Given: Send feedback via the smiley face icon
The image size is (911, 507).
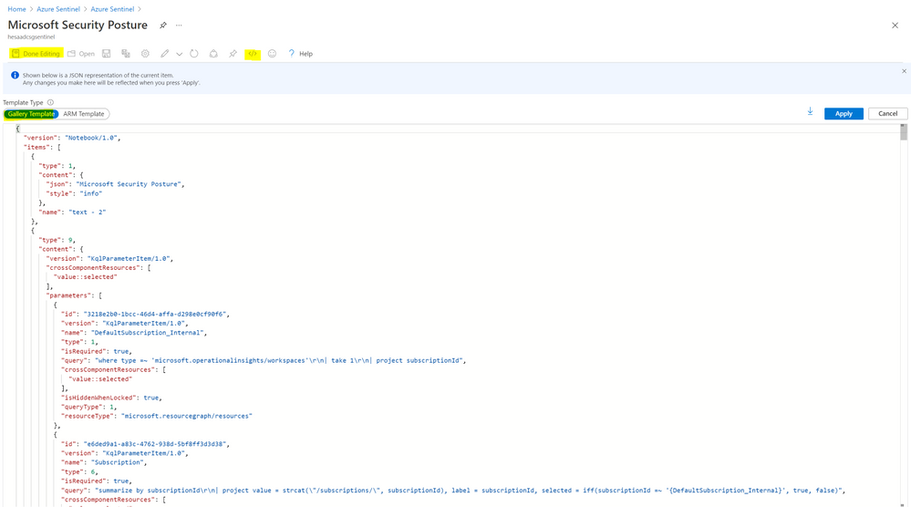Looking at the screenshot, I should click(x=272, y=54).
